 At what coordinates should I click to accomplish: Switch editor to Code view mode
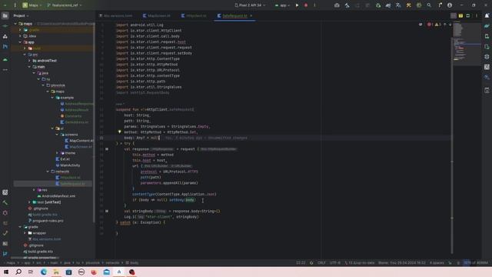pos(454,15)
